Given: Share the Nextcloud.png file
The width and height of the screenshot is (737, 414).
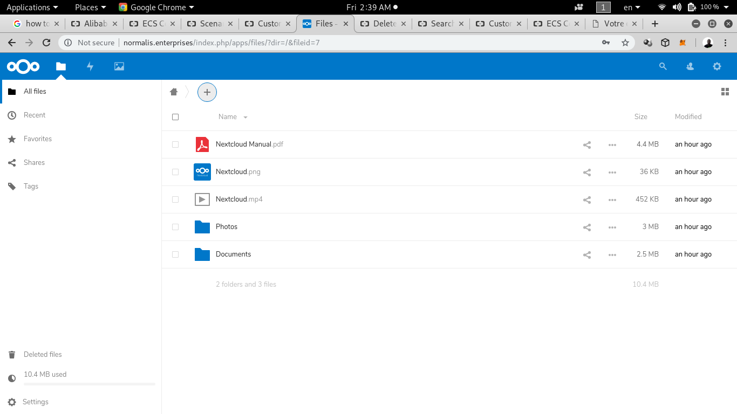Looking at the screenshot, I should (x=587, y=172).
